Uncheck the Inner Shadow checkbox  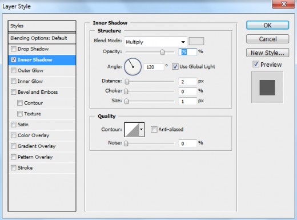14,60
